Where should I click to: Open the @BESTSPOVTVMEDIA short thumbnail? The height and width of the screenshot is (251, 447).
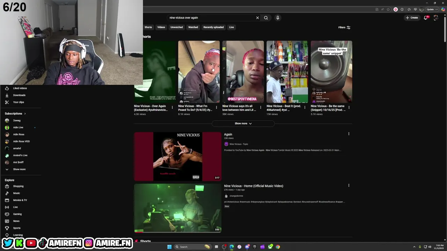point(243,72)
